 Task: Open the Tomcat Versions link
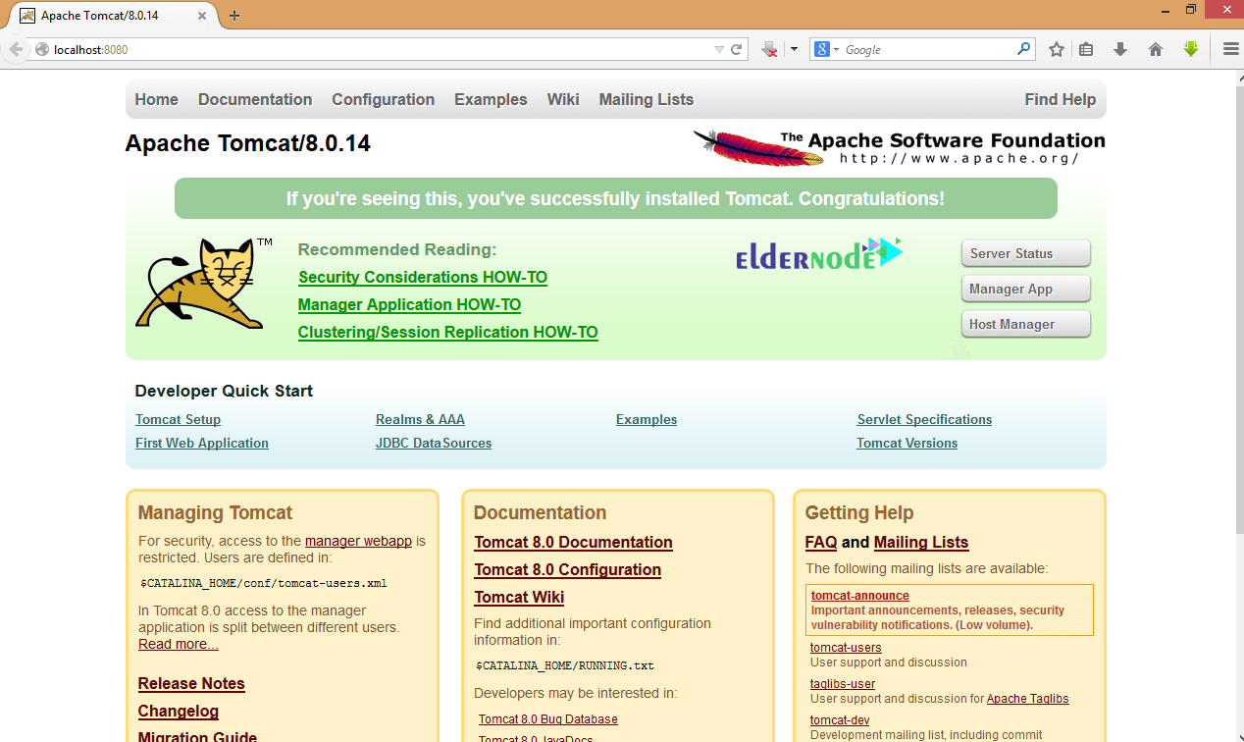(x=907, y=443)
